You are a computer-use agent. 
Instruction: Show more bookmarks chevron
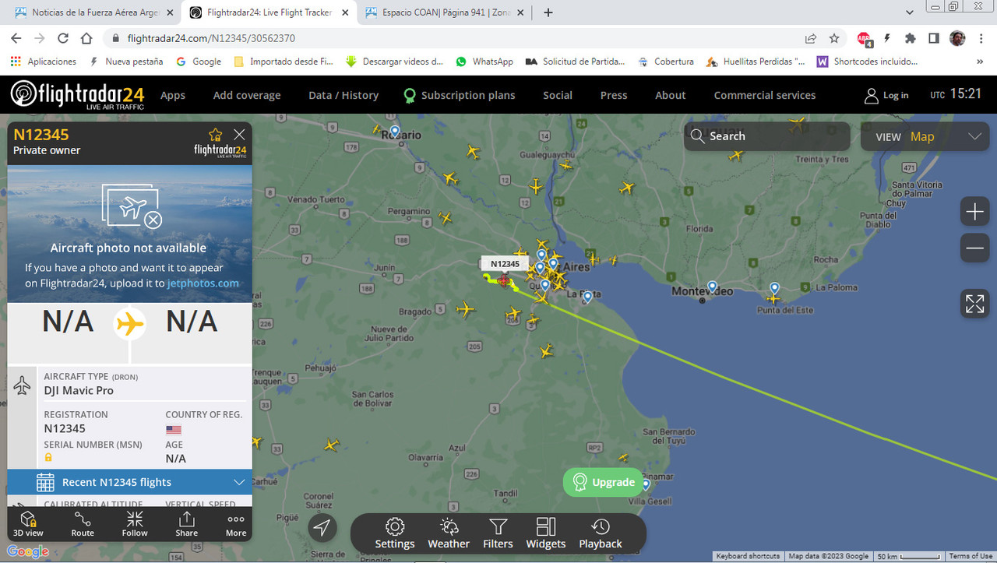pos(980,62)
